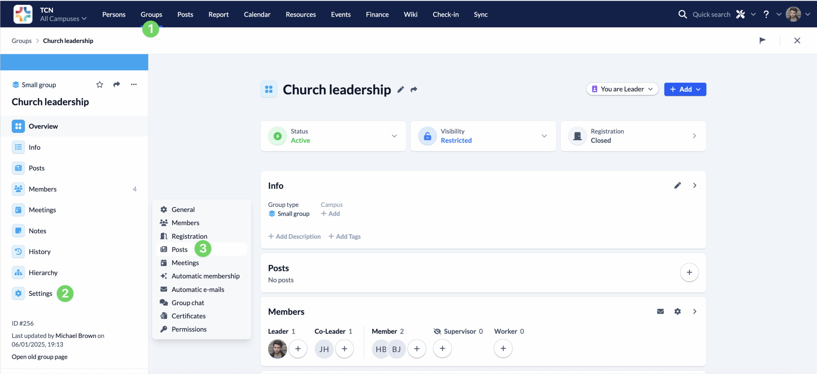The height and width of the screenshot is (374, 817).
Task: Edit Info section with pencil icon
Action: (x=678, y=185)
